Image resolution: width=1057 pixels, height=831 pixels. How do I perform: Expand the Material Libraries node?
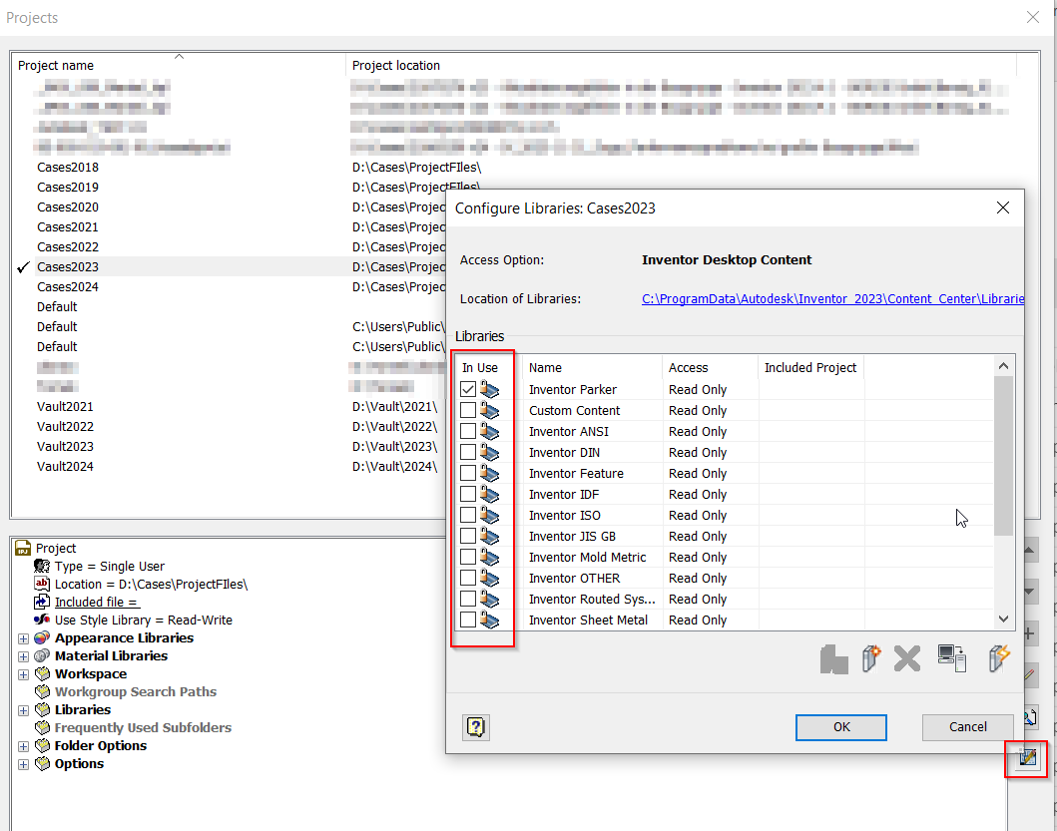[x=23, y=655]
